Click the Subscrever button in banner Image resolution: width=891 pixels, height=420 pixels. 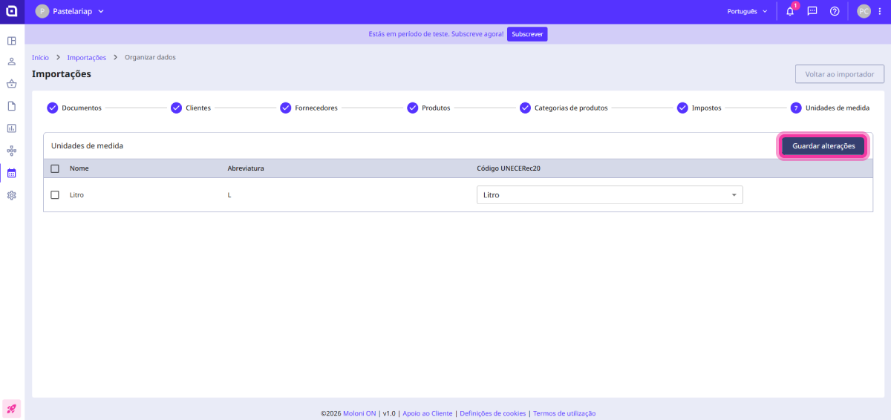point(527,34)
